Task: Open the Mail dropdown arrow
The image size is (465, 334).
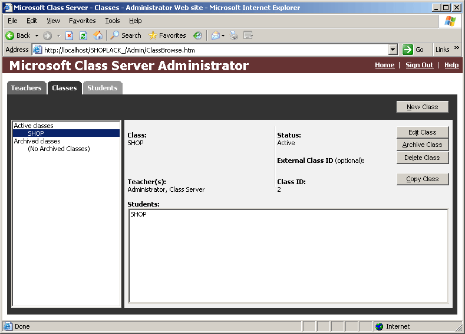Action: coord(223,35)
